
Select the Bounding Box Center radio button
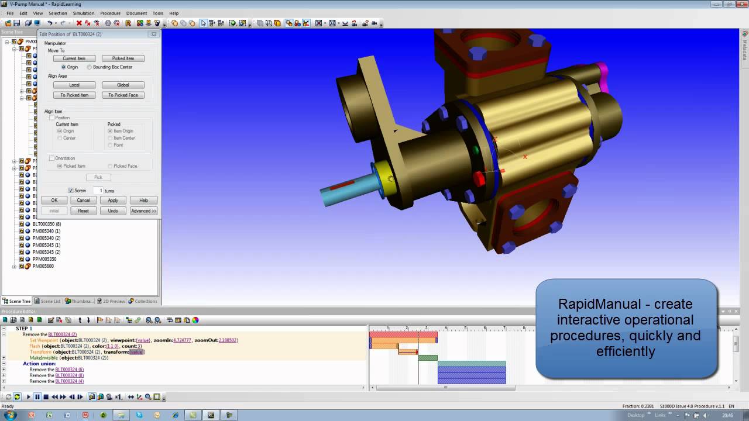click(90, 67)
